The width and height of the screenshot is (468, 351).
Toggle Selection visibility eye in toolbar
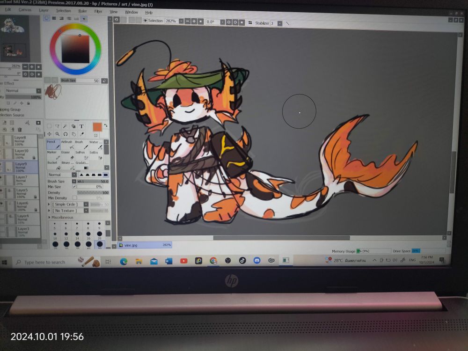point(146,21)
